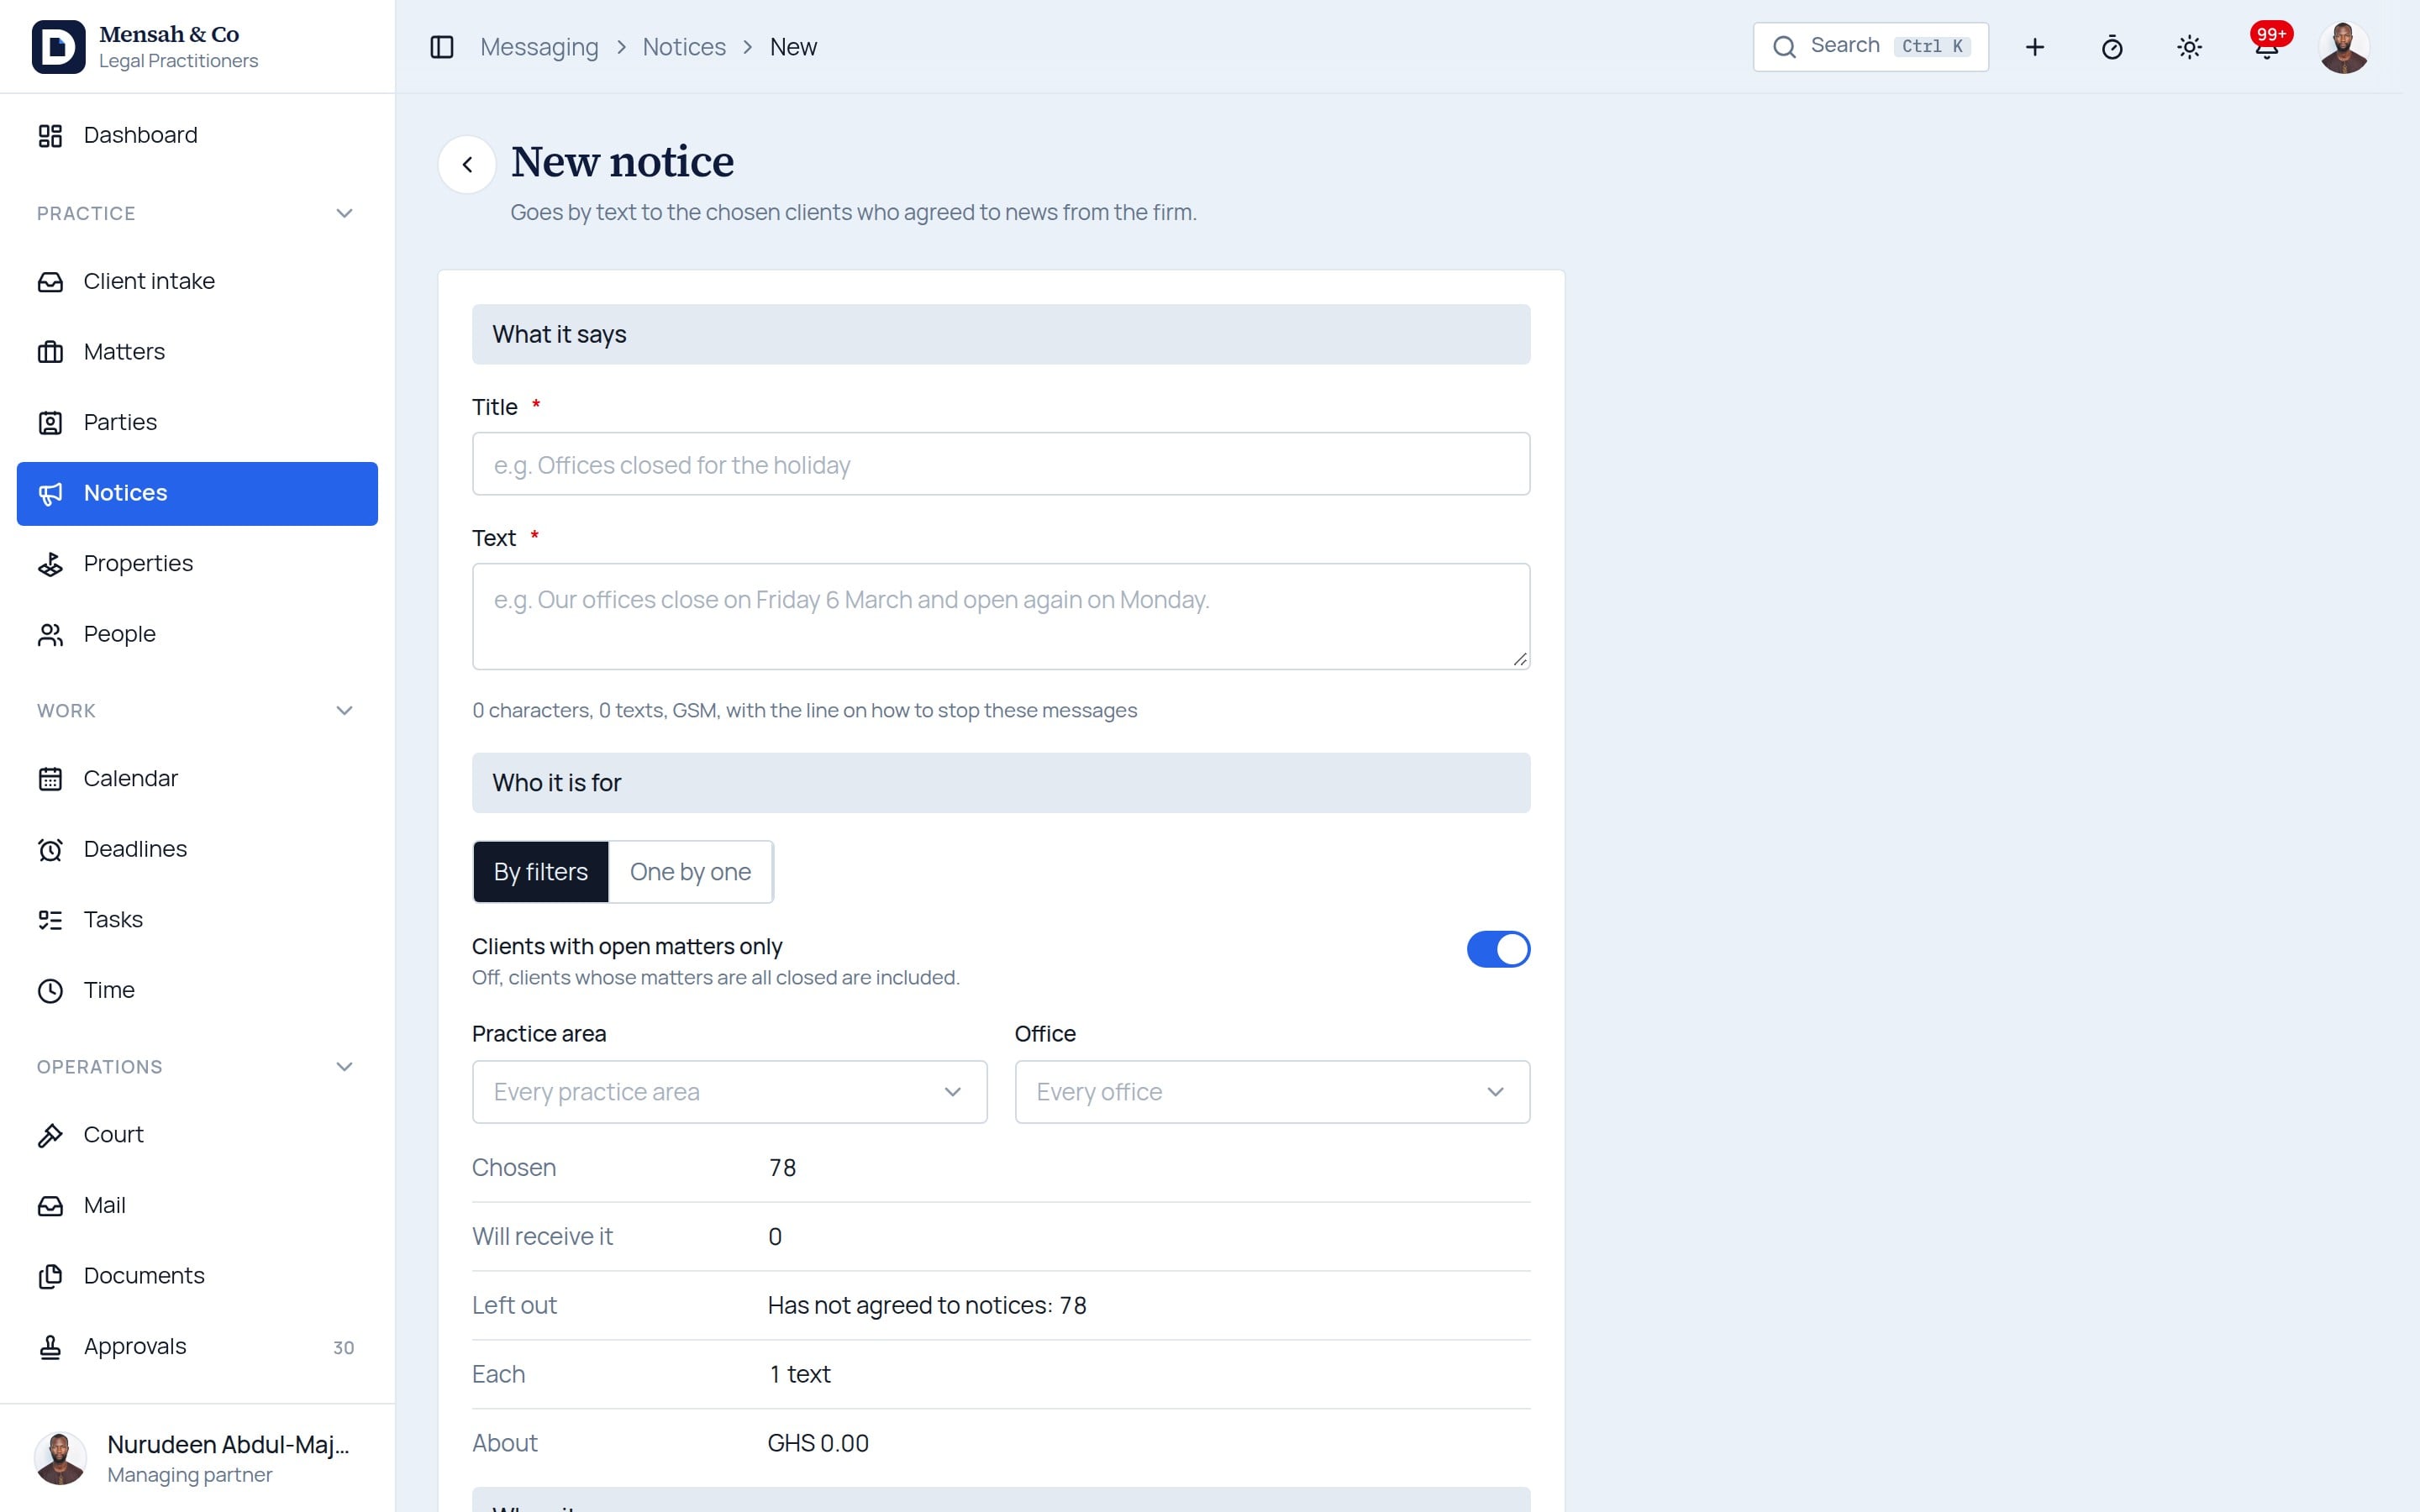Open Approvals in the sidebar
This screenshot has height=1512, width=2420.
point(197,1347)
